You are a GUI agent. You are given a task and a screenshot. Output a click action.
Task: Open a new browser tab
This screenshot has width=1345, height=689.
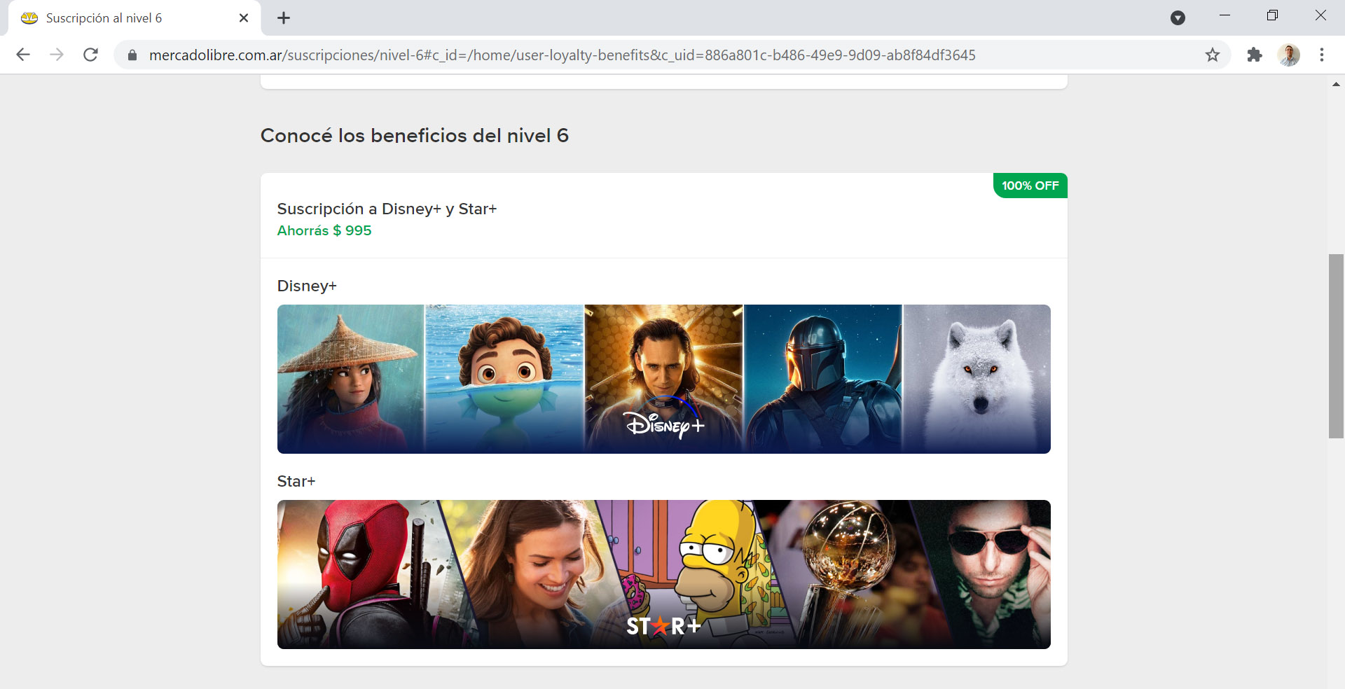pyautogui.click(x=284, y=18)
